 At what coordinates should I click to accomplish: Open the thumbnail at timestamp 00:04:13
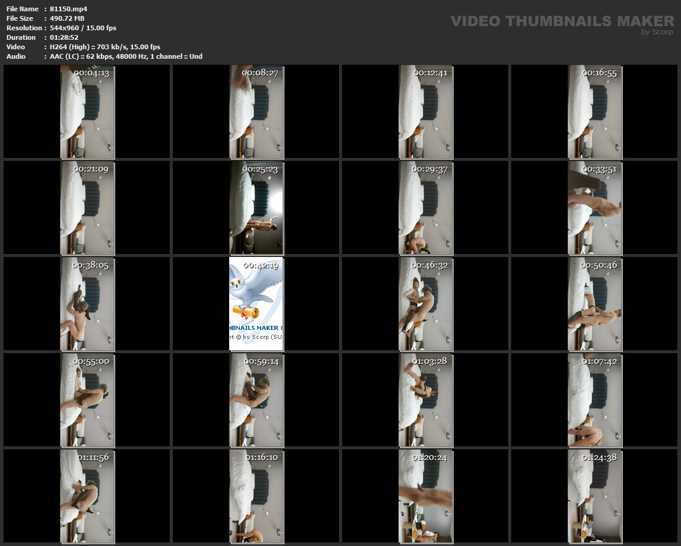pos(87,112)
